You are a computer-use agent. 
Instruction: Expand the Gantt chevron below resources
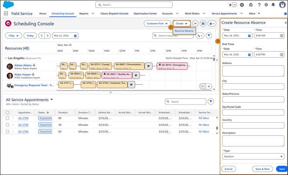pos(111,92)
